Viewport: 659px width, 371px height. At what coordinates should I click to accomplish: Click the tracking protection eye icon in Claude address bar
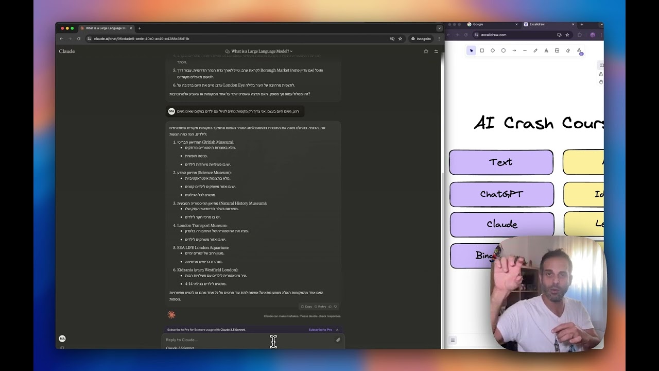pos(392,39)
